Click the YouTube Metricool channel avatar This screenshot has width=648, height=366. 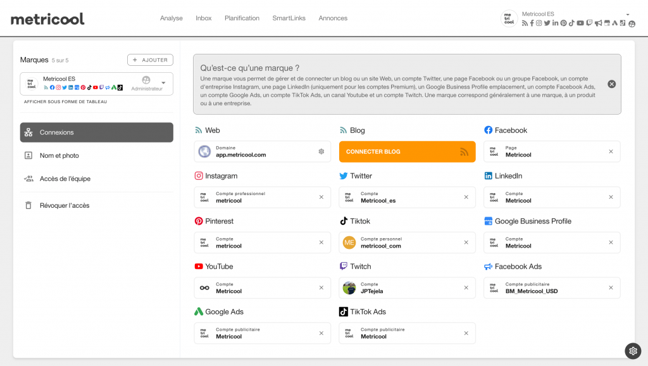point(204,288)
